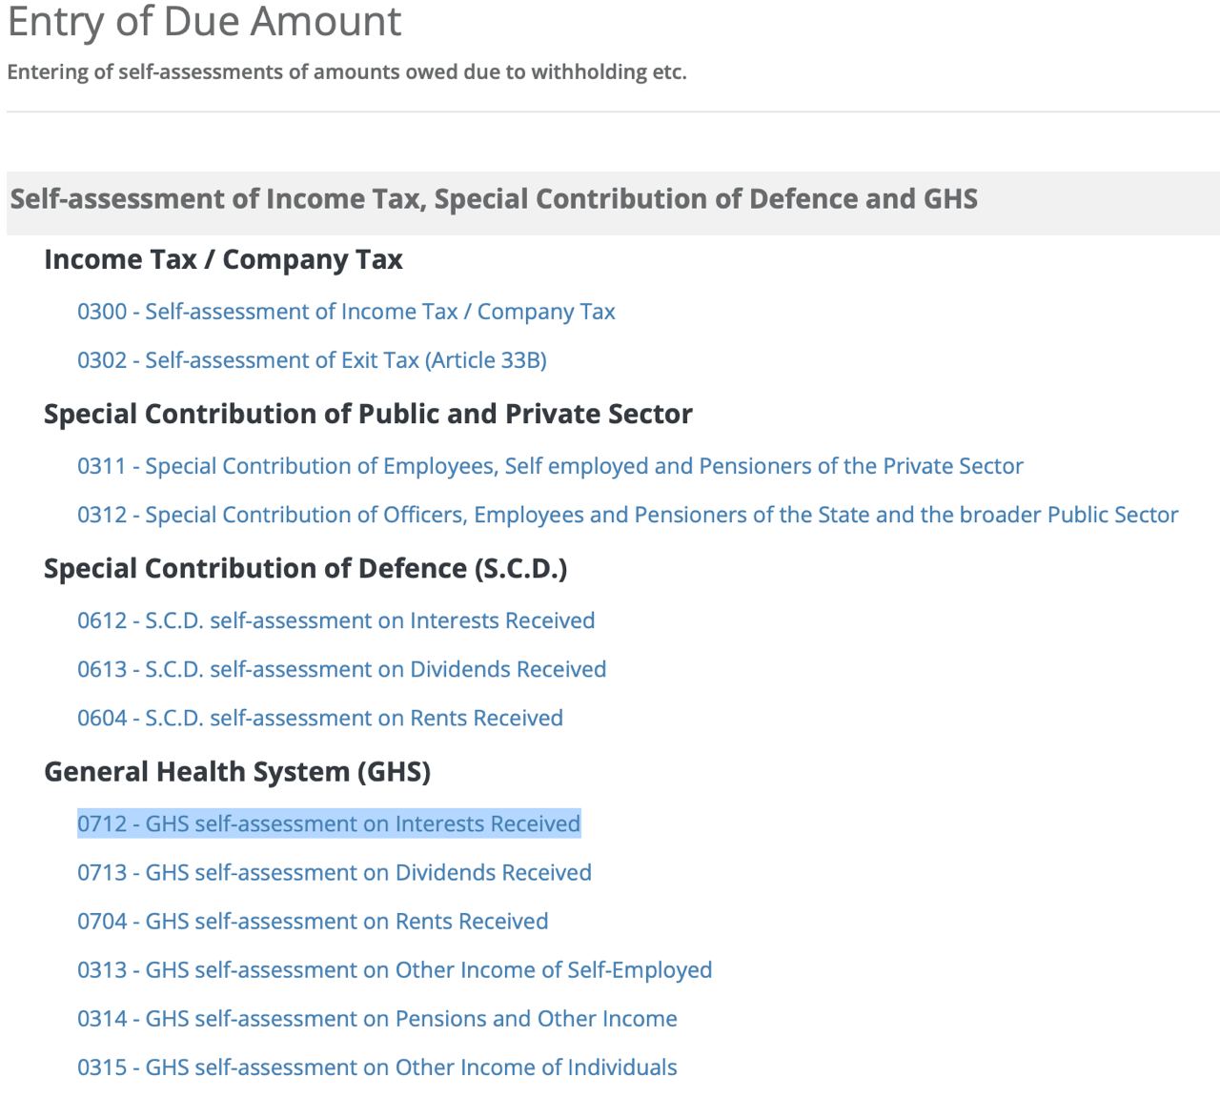Viewport: 1220px width, 1097px height.
Task: Open 0302 Self-assessment of Exit Tax link
Action: pos(312,360)
